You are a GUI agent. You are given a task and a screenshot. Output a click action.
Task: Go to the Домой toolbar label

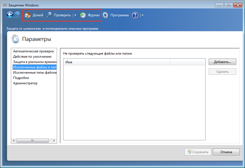tap(38, 15)
